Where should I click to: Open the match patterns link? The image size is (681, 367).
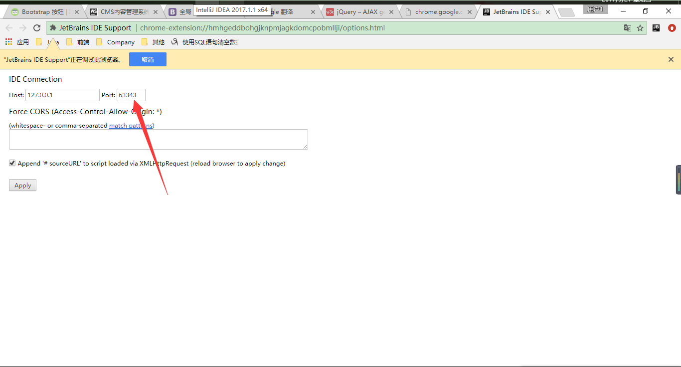coord(132,126)
